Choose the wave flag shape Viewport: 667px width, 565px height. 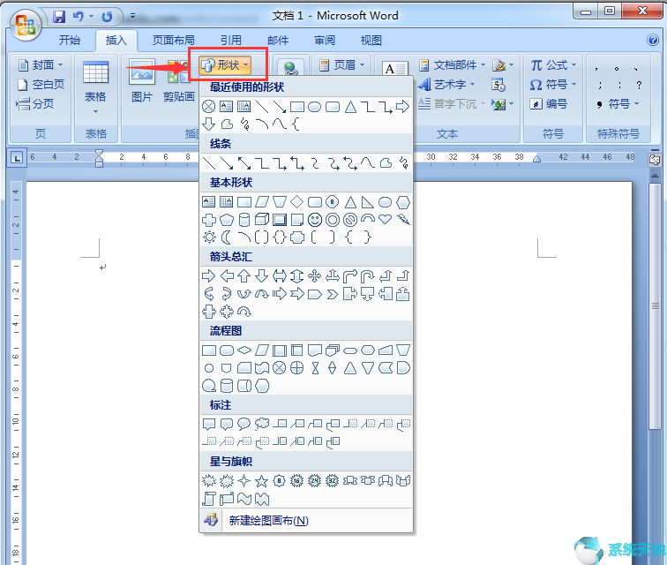244,499
